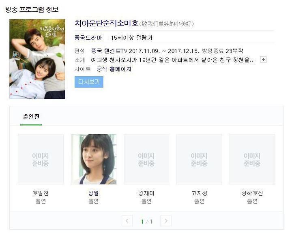The width and height of the screenshot is (292, 233).
Task: Go to next cast page arrow
Action: (x=166, y=221)
